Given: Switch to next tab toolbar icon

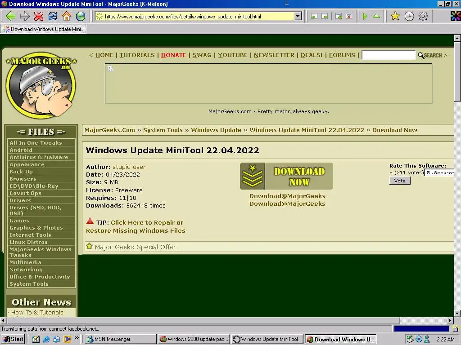Looking at the screenshot, I should pyautogui.click(x=325, y=17).
